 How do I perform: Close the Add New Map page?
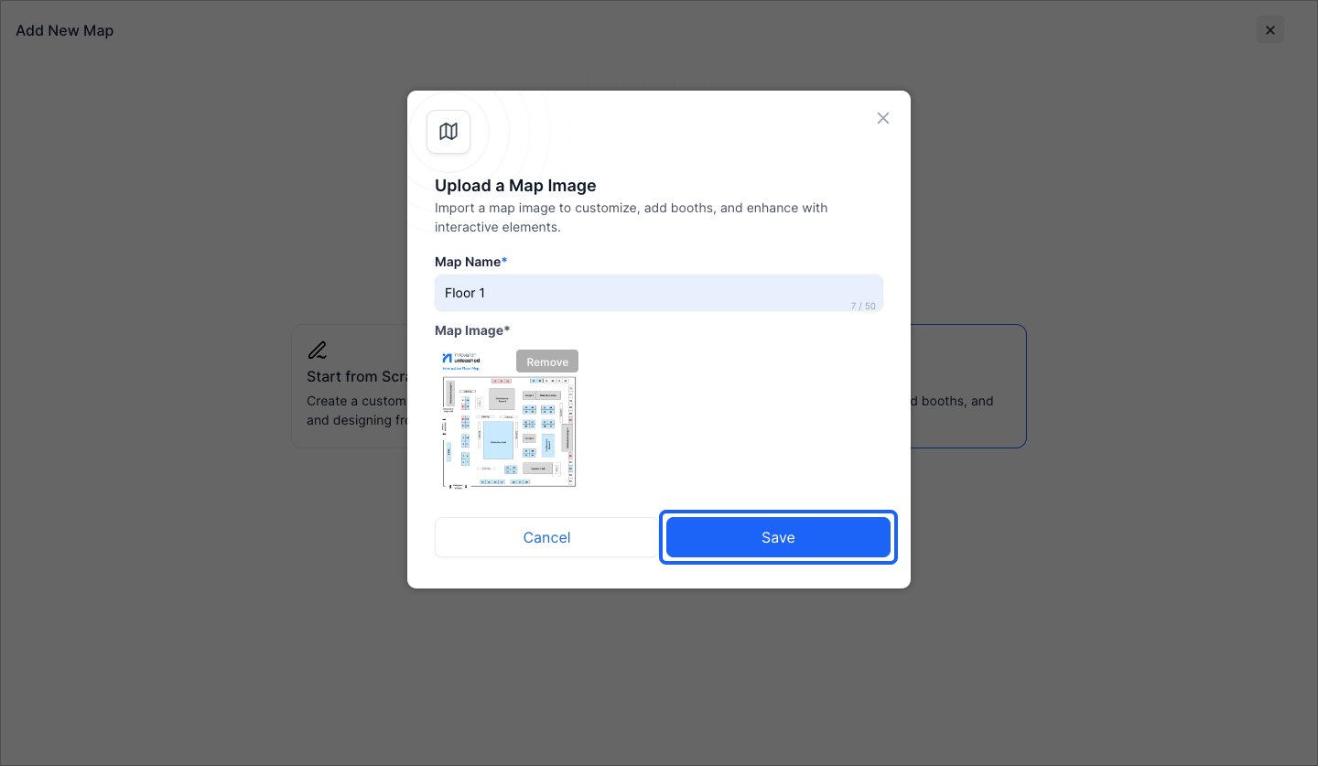(x=1270, y=30)
